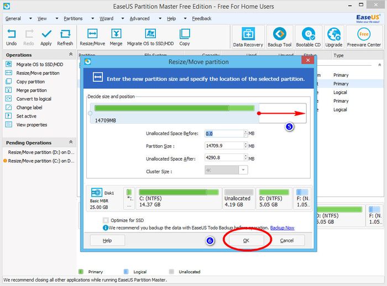Choose Migrate OS to SSD/HDD in Operations panel
The image size is (387, 286).
39,65
